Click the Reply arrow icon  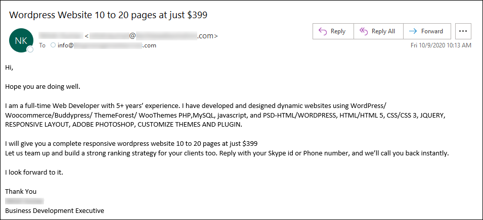tap(323, 31)
